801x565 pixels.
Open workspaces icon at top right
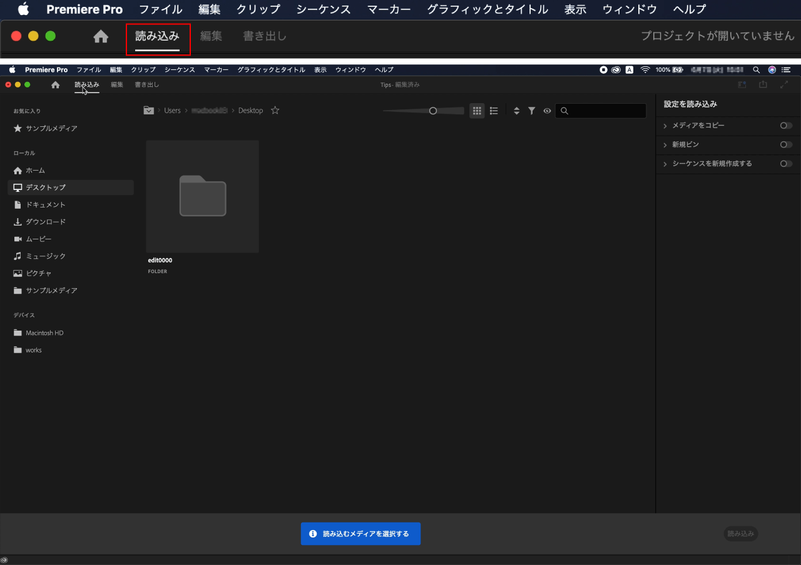pyautogui.click(x=742, y=85)
